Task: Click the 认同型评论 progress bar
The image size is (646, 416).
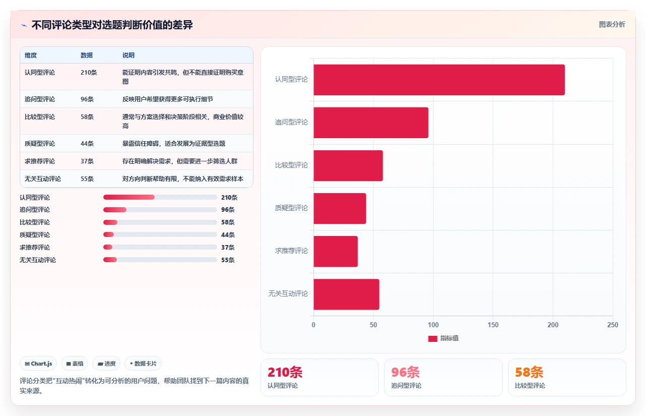Action: pos(160,197)
